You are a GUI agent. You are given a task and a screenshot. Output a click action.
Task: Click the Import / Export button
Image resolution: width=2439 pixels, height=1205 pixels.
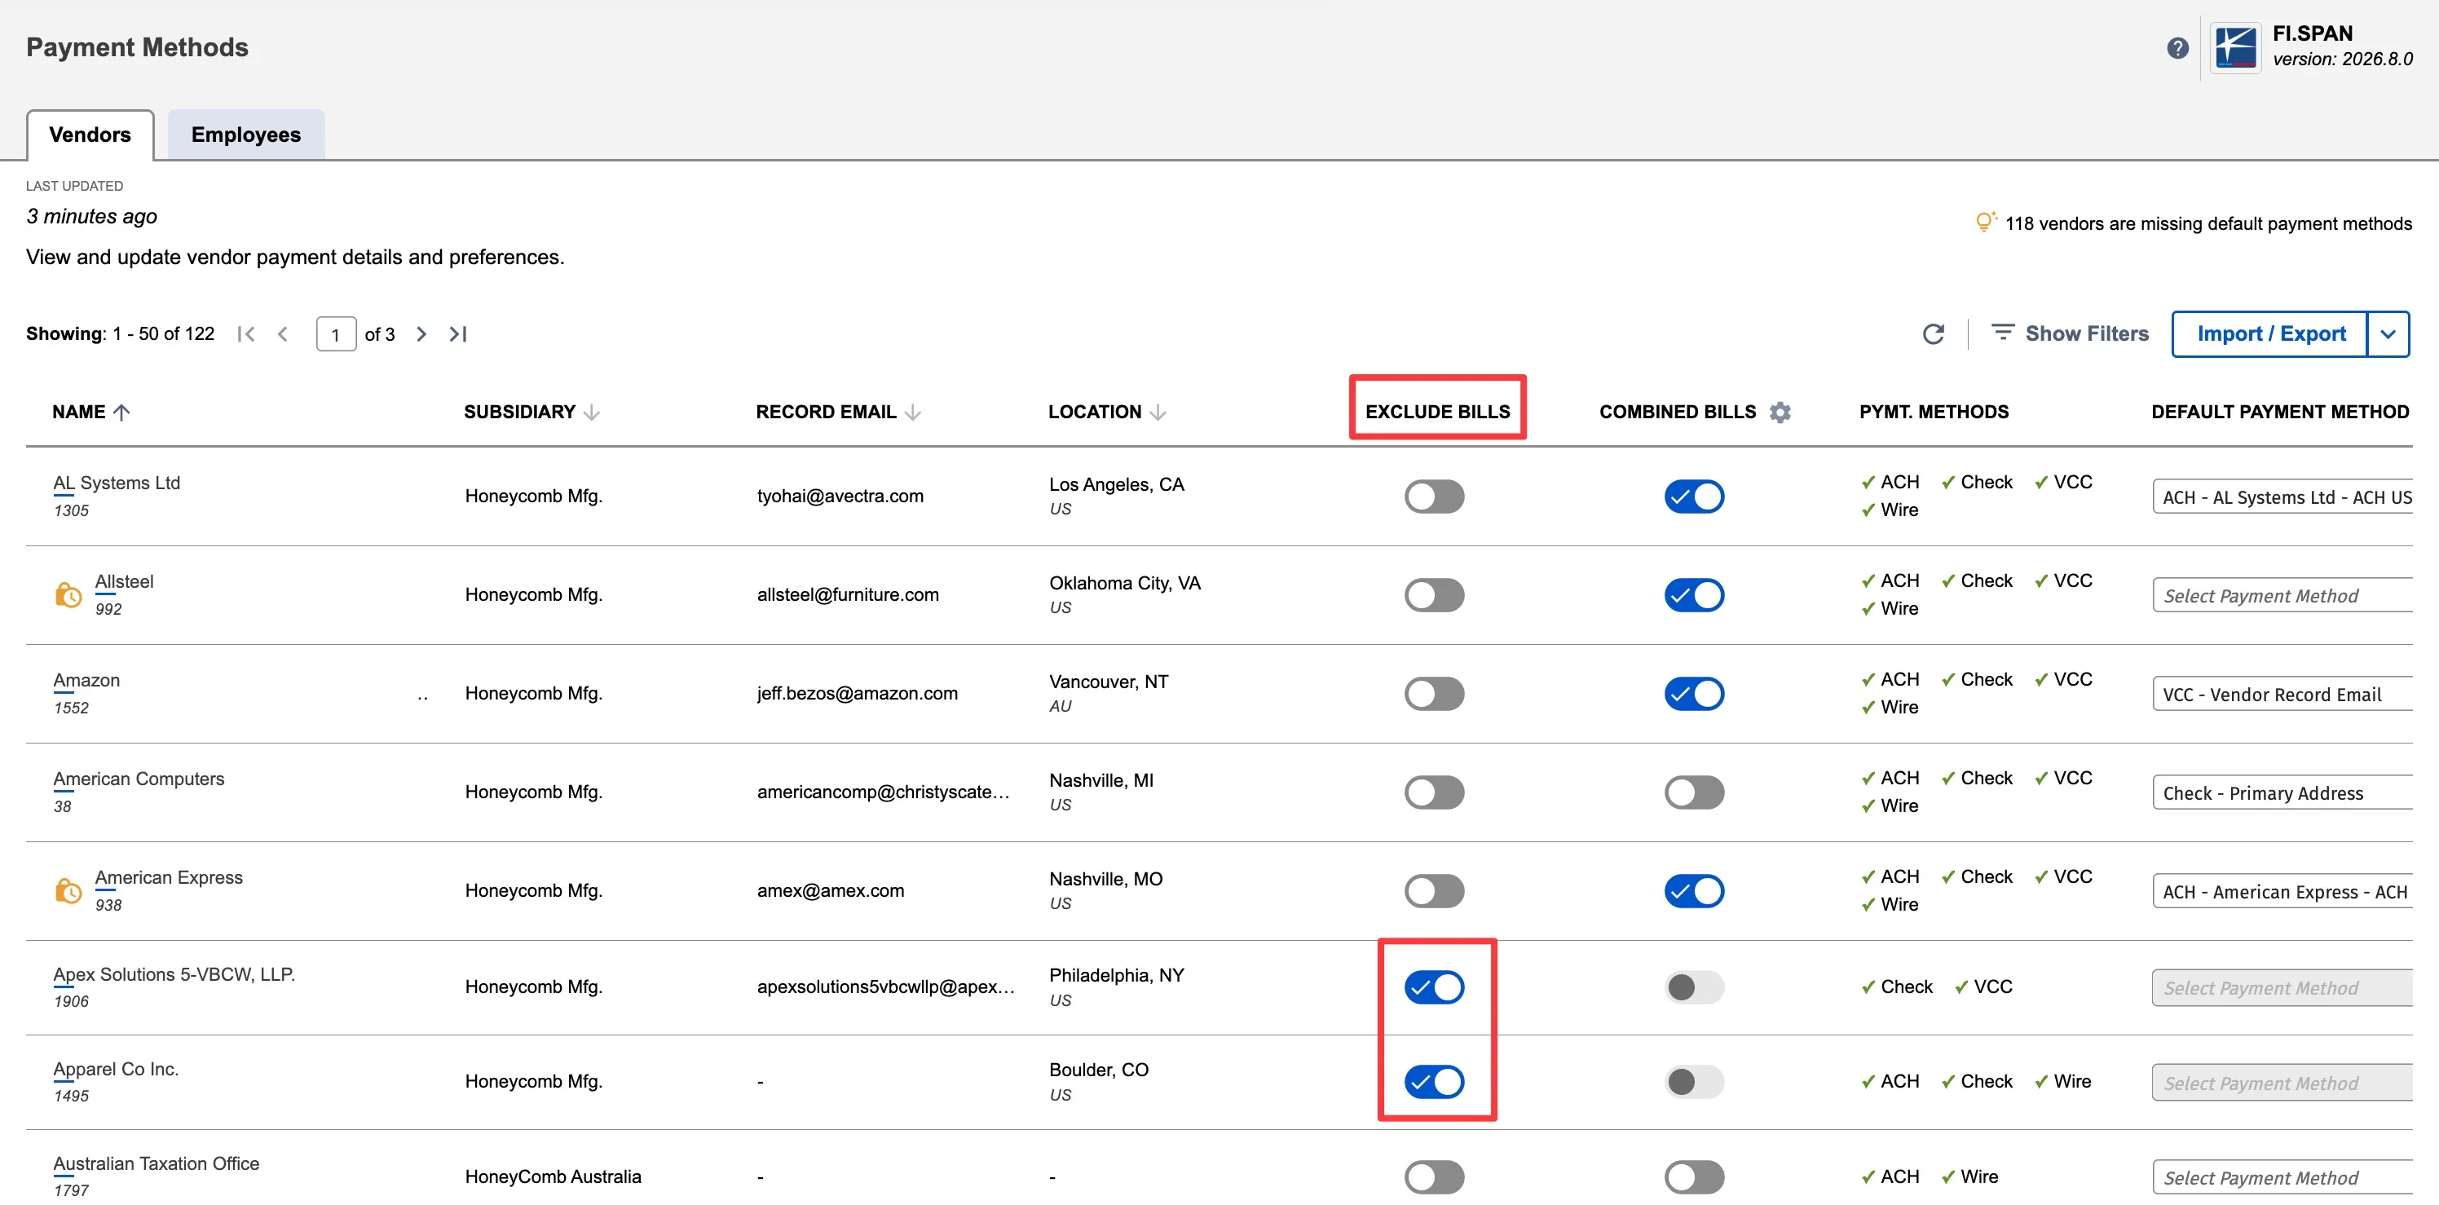click(x=2270, y=334)
